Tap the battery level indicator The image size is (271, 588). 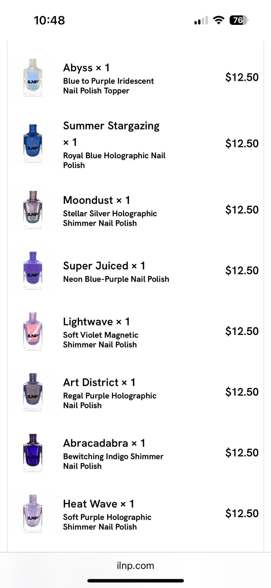point(238,20)
